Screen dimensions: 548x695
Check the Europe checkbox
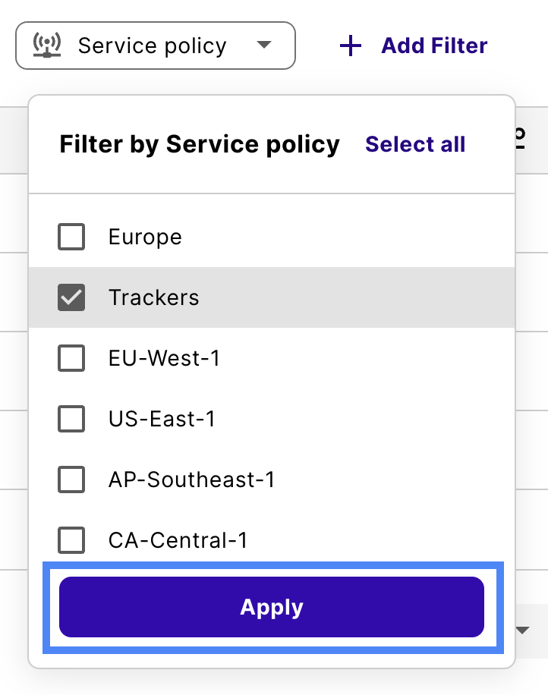(x=71, y=237)
